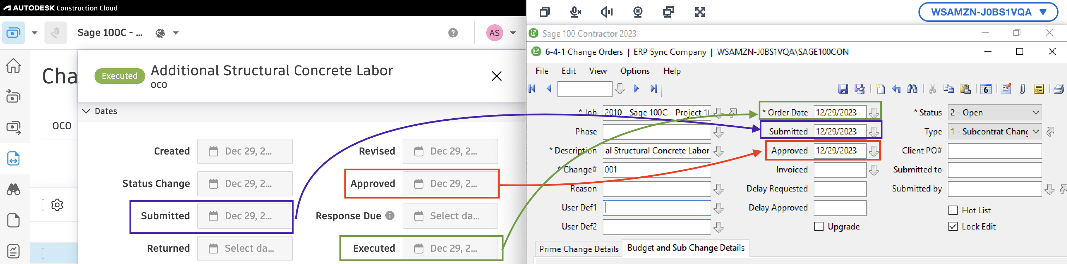The image size is (1067, 264).
Task: Toggle speaker audio in remote session toolbar
Action: coord(607,12)
